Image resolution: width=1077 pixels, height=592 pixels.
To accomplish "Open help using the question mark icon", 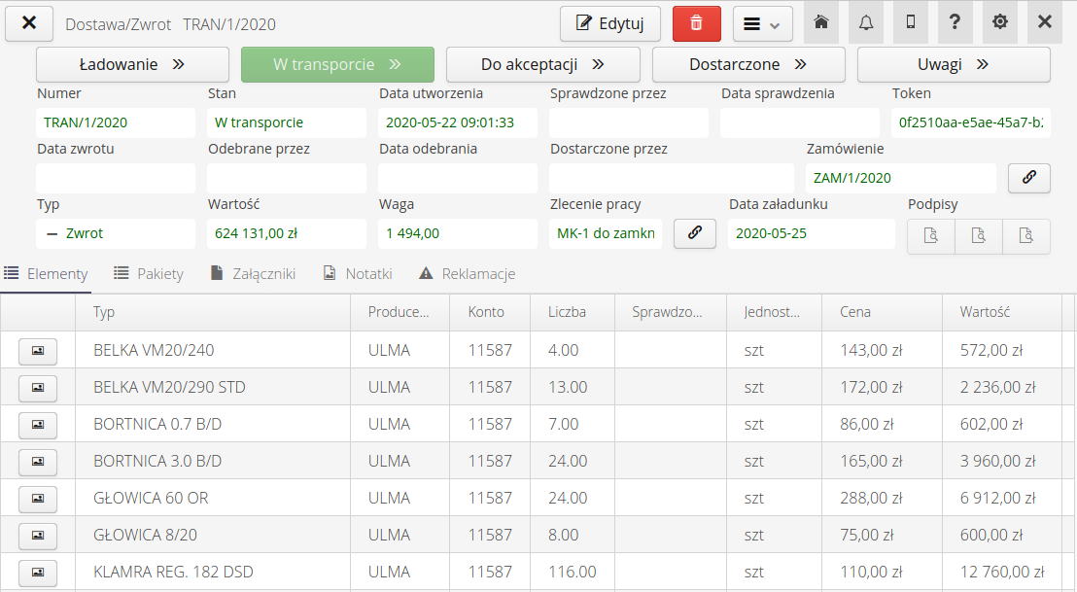I will (954, 22).
